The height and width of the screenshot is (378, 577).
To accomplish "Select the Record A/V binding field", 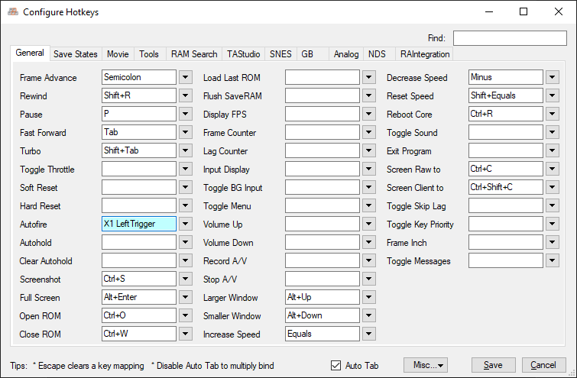I will (x=323, y=260).
